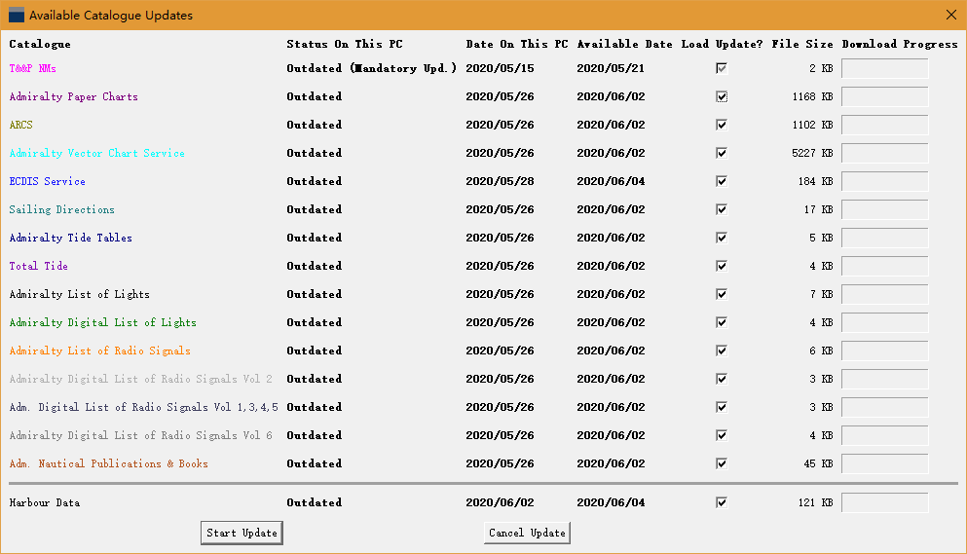The width and height of the screenshot is (967, 554).
Task: Click Download Progress column header
Action: coord(900,44)
